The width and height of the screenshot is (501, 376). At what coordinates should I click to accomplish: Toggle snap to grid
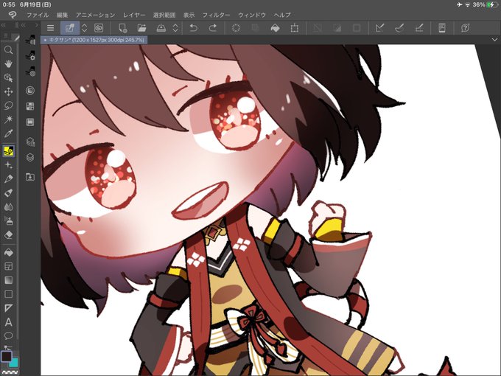pos(419,28)
